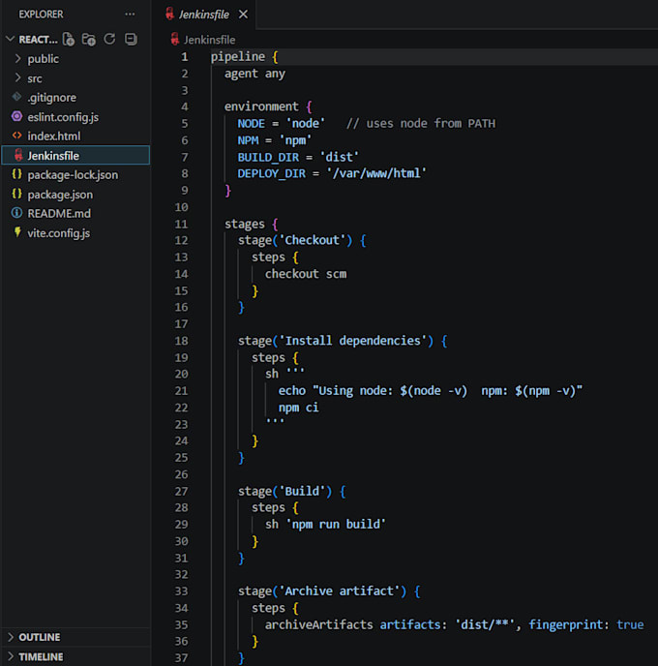This screenshot has height=666, width=658.
Task: Collapse all folders in Explorer
Action: tap(131, 39)
